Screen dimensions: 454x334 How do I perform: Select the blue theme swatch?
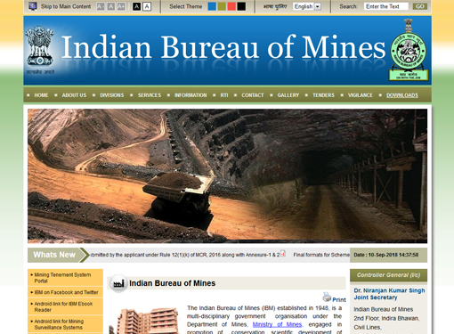point(212,6)
